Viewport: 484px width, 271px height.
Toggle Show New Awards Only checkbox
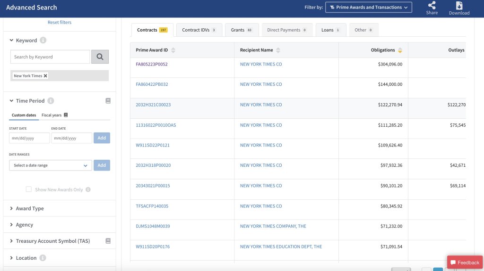pyautogui.click(x=29, y=189)
